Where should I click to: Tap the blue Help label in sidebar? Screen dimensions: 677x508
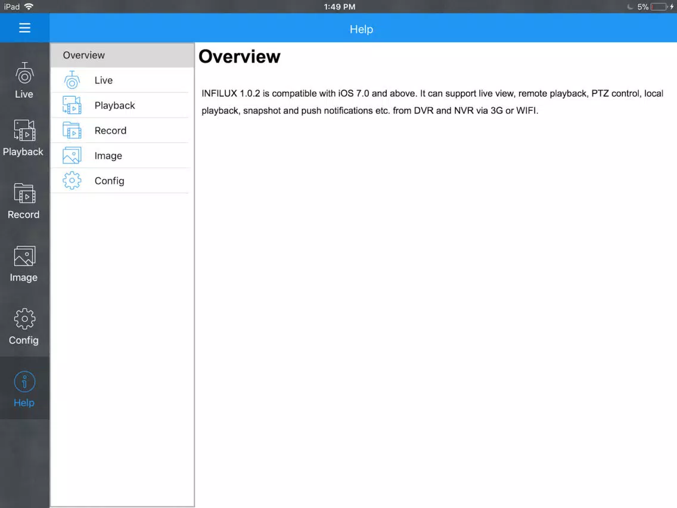point(24,403)
